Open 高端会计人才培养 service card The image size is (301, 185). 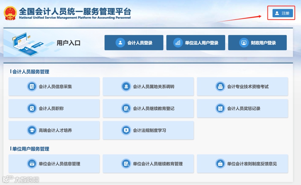pyautogui.click(x=54, y=130)
